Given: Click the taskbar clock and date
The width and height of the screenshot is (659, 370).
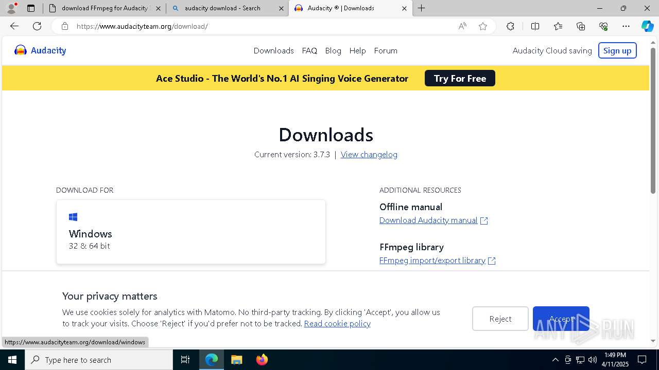Looking at the screenshot, I should 616,360.
